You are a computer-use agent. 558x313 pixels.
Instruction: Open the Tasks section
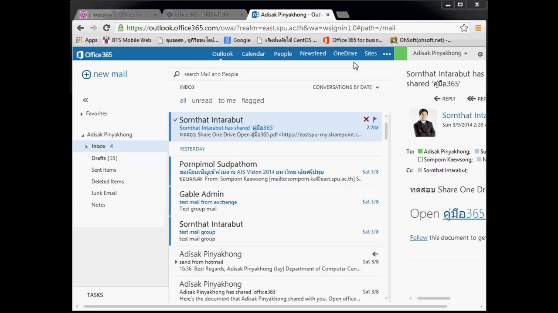coord(95,295)
